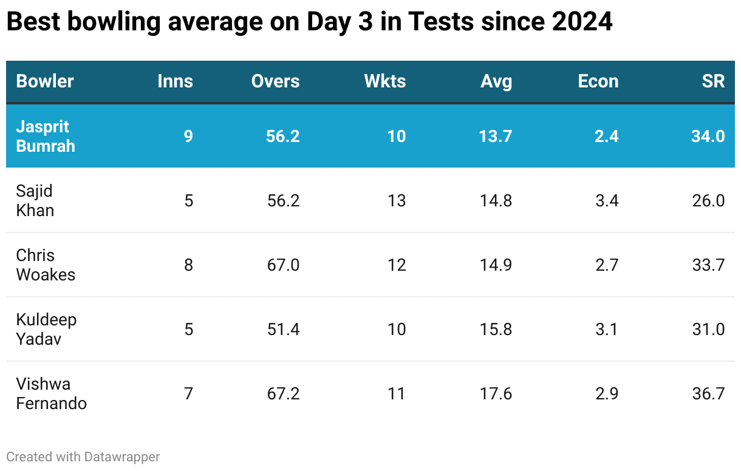Image resolution: width=741 pixels, height=471 pixels.
Task: Select the Vishwa Fernando name cell
Action: pos(51,393)
